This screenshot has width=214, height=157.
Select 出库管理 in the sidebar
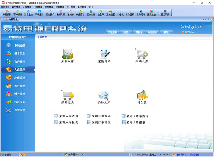click(20, 78)
